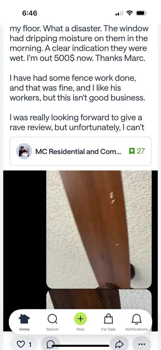The height and width of the screenshot is (350, 161).
Task: Tap the review text starting 'I was really'
Action: pos(76,122)
